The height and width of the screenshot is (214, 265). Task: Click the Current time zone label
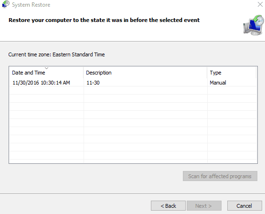pos(56,54)
